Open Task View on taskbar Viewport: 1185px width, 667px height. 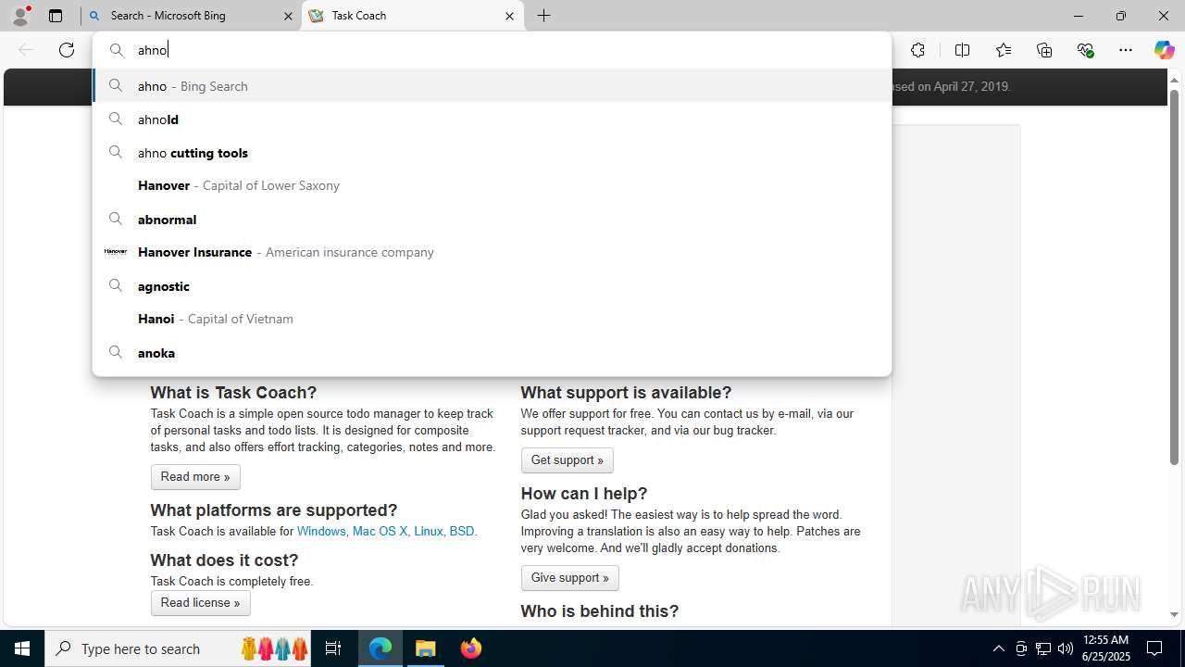click(333, 648)
